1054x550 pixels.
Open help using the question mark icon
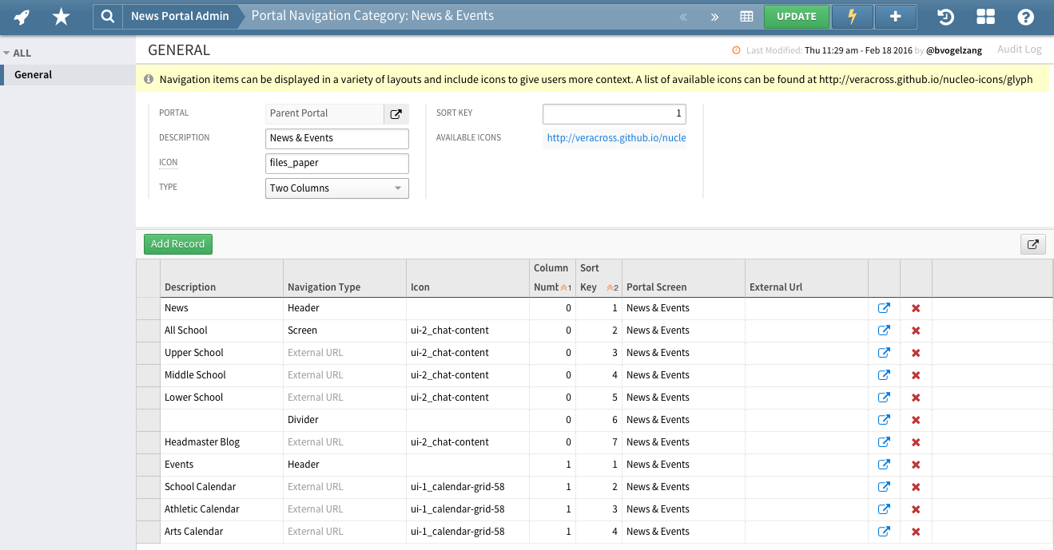pos(1025,16)
